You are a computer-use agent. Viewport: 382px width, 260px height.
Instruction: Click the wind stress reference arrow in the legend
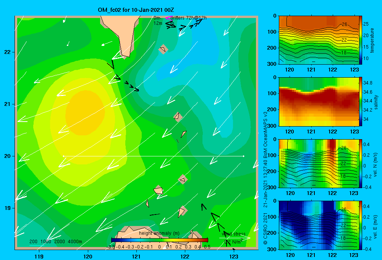[x=235, y=238]
